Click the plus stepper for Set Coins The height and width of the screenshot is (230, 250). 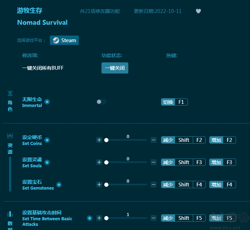(99, 140)
